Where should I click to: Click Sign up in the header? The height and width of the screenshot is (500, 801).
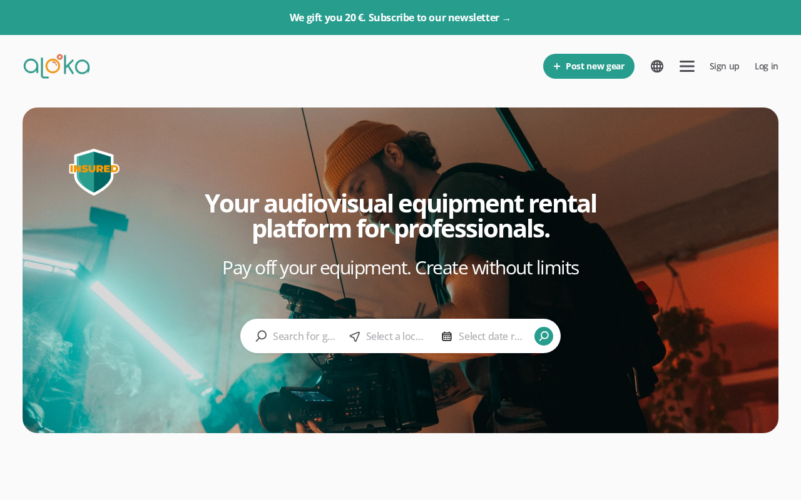(724, 66)
